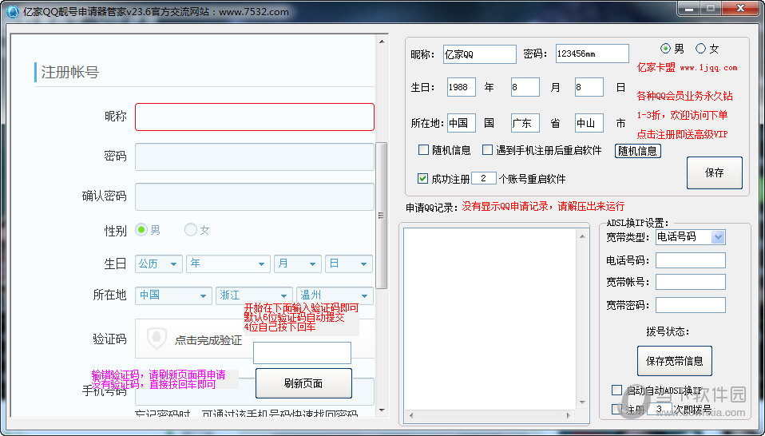Click the 随机信息 button
The image size is (765, 436).
(x=638, y=151)
